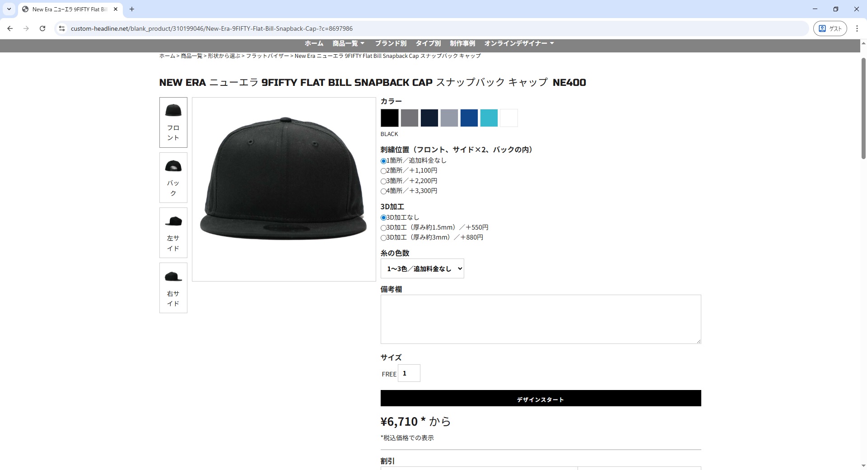
Task: Show the バック cap view thumbnail
Action: pyautogui.click(x=173, y=178)
